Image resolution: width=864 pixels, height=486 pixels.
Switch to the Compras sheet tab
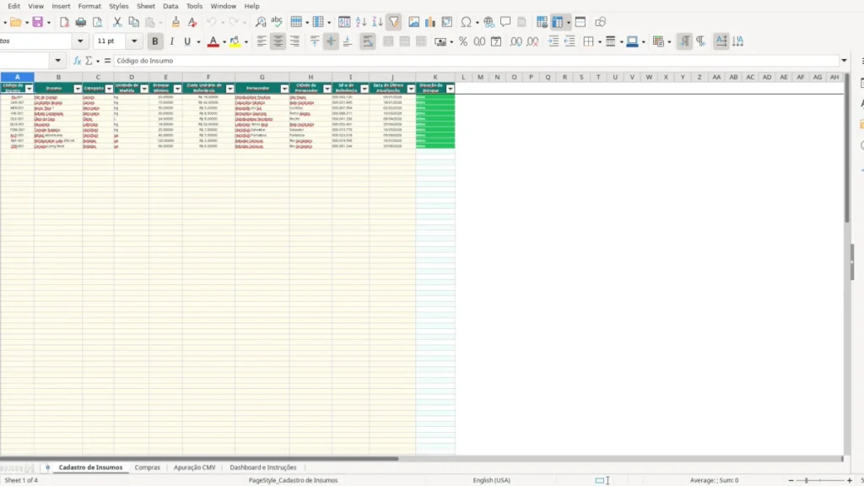[147, 467]
